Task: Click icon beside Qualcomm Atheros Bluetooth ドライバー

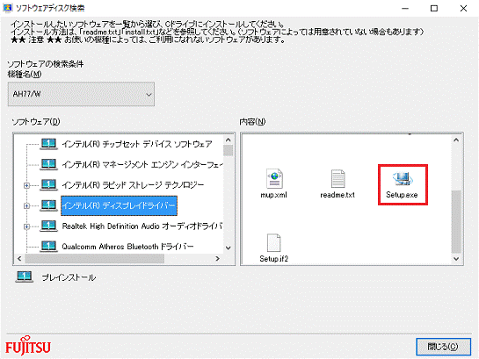Action: [x=48, y=246]
